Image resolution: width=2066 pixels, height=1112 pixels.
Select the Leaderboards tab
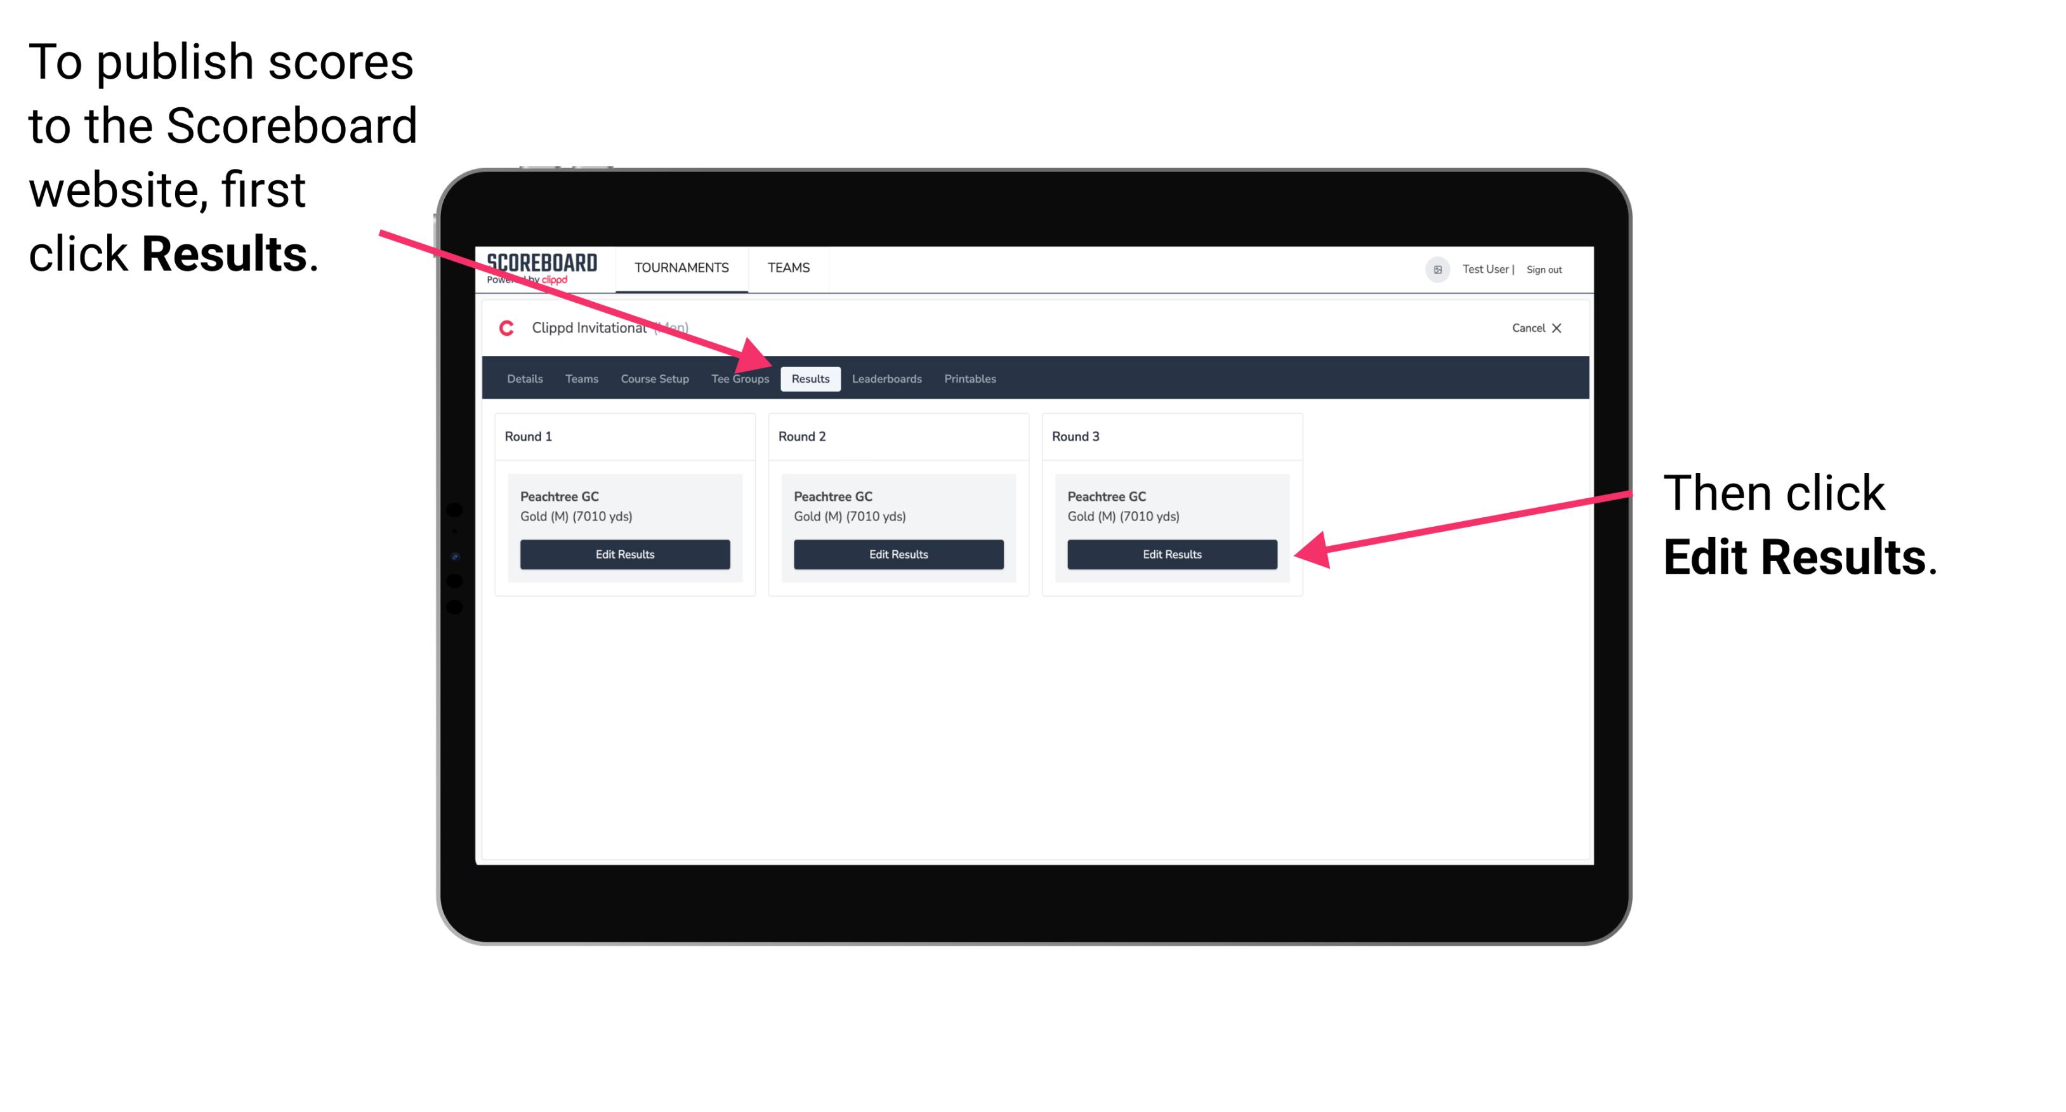(886, 378)
